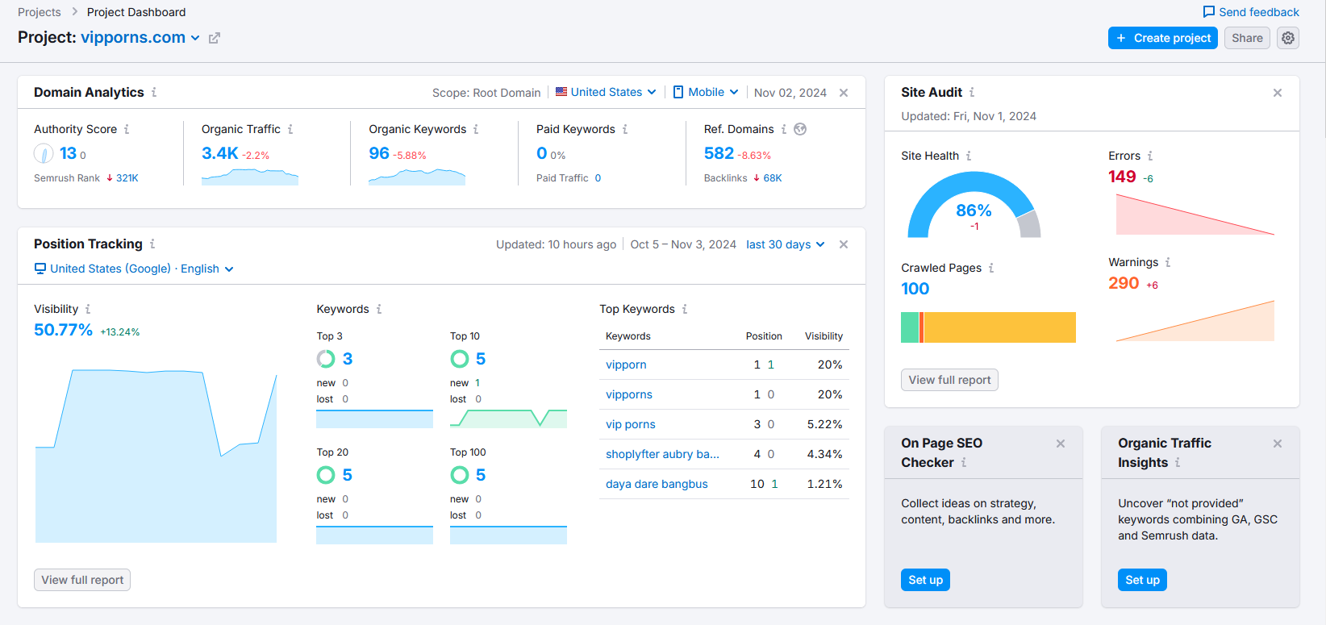Viewport: 1326px width, 625px height.
Task: Click Authority Score value 13
Action: coord(68,153)
